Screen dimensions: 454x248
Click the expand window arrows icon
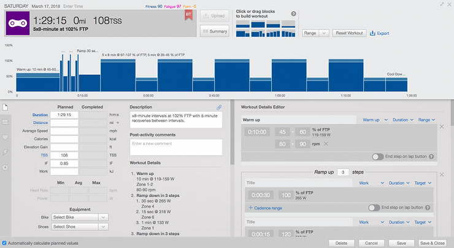tap(442, 4)
